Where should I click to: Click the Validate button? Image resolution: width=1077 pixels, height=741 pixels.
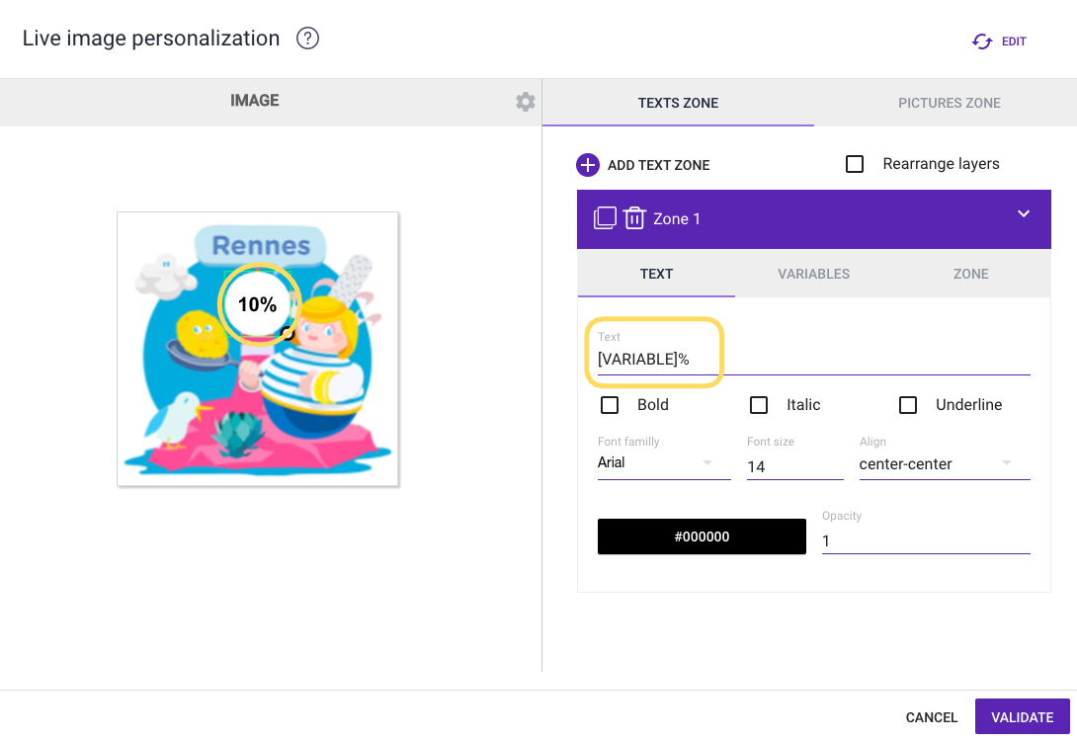tap(1022, 717)
